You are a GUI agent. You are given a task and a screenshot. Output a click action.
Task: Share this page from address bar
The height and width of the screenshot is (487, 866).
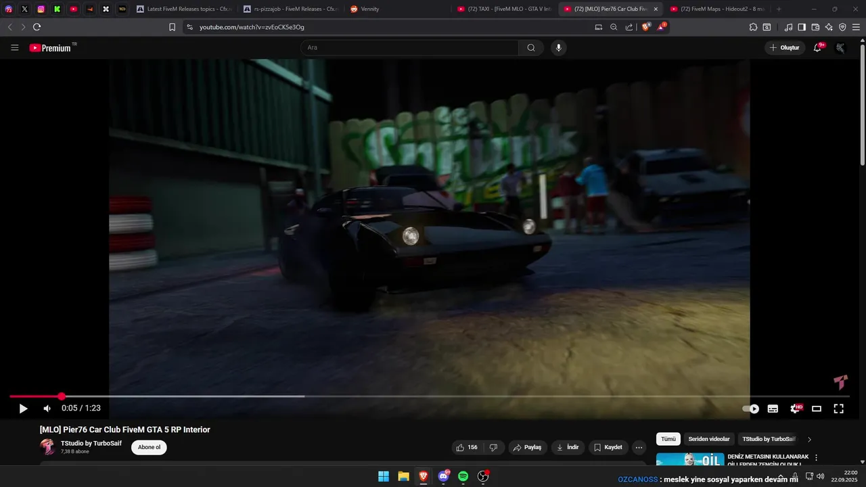click(x=629, y=27)
